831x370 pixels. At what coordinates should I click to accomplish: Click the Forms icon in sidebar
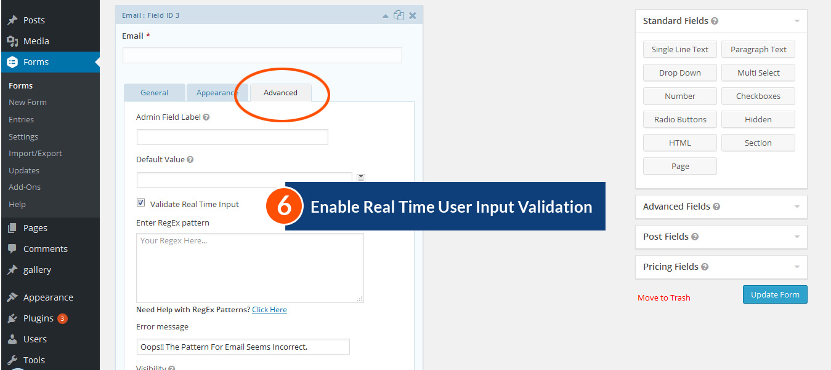tap(12, 62)
